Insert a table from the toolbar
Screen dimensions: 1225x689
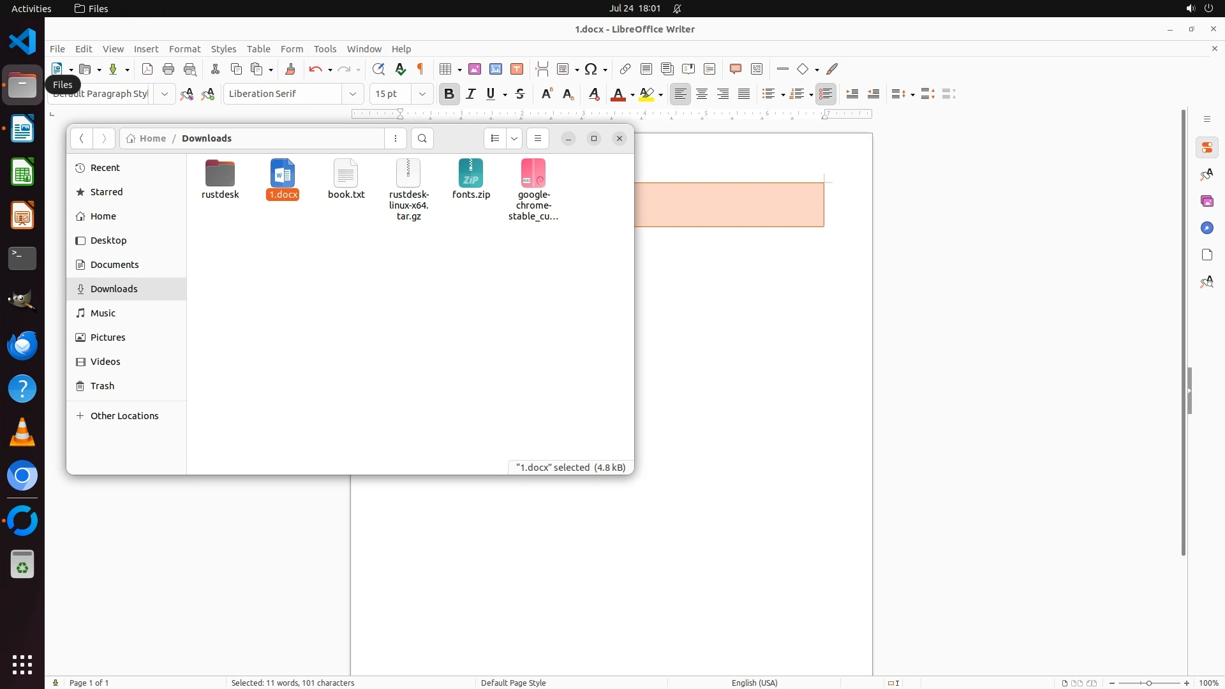(x=446, y=69)
